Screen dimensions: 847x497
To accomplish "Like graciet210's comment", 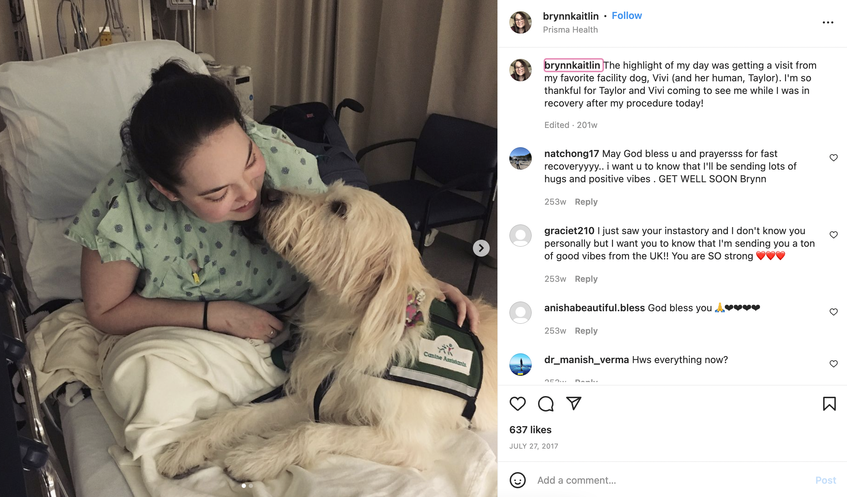I will coord(834,235).
